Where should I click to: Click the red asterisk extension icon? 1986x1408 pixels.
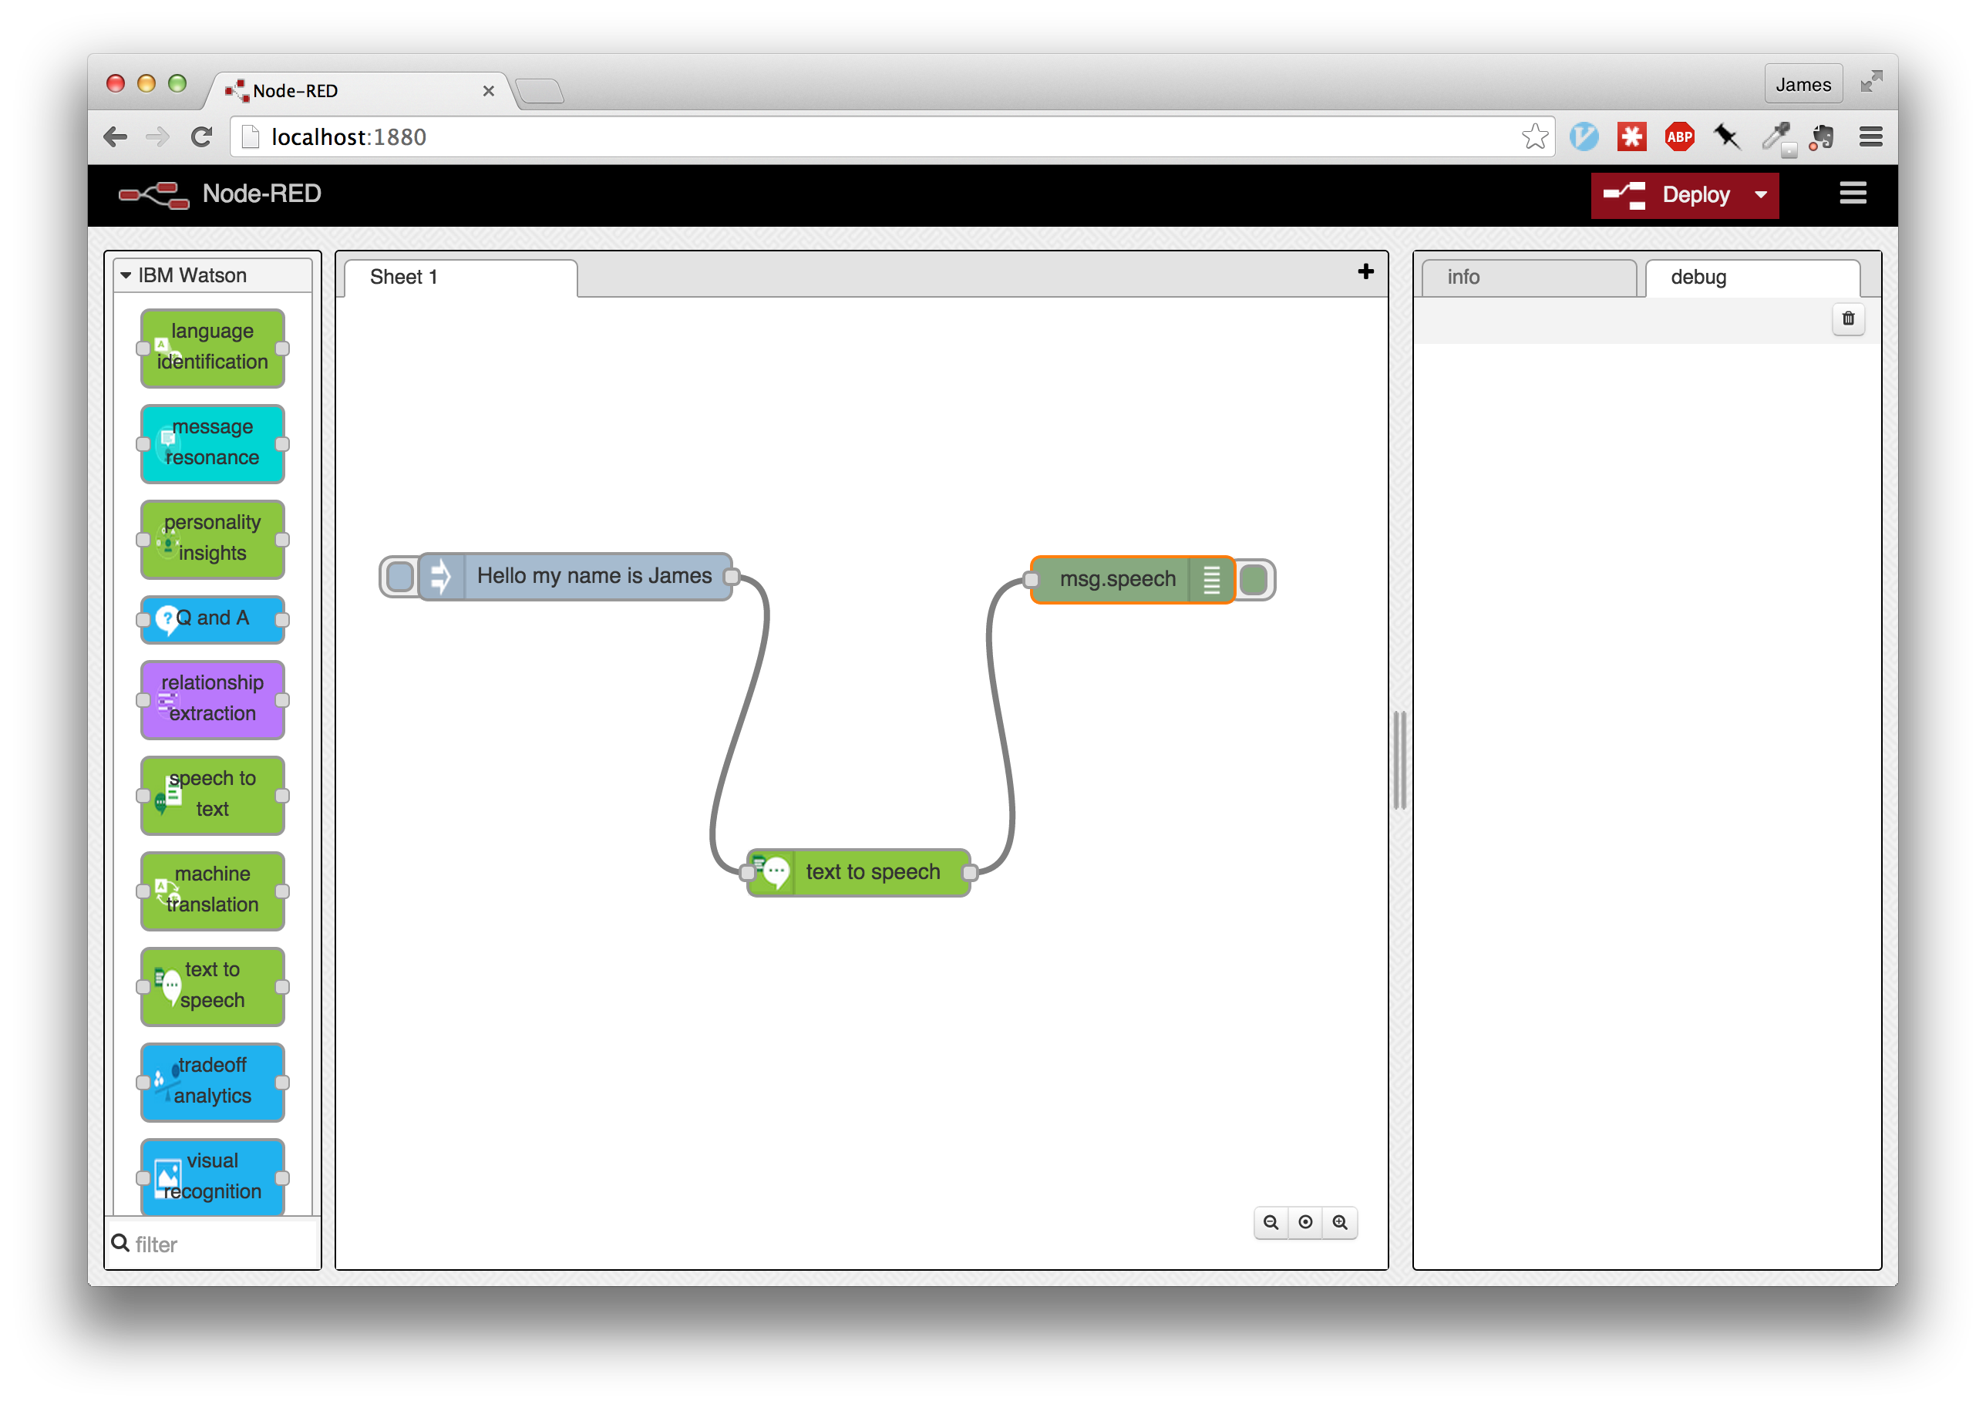click(x=1631, y=136)
